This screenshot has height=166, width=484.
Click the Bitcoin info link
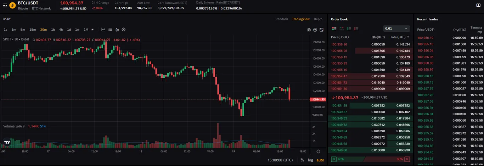(x=23, y=8)
